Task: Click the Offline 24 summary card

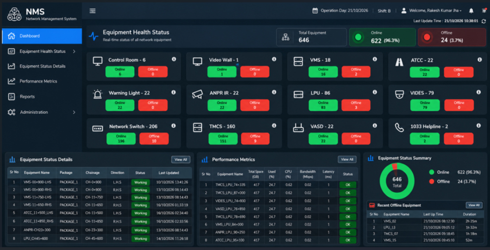Action: [452, 37]
